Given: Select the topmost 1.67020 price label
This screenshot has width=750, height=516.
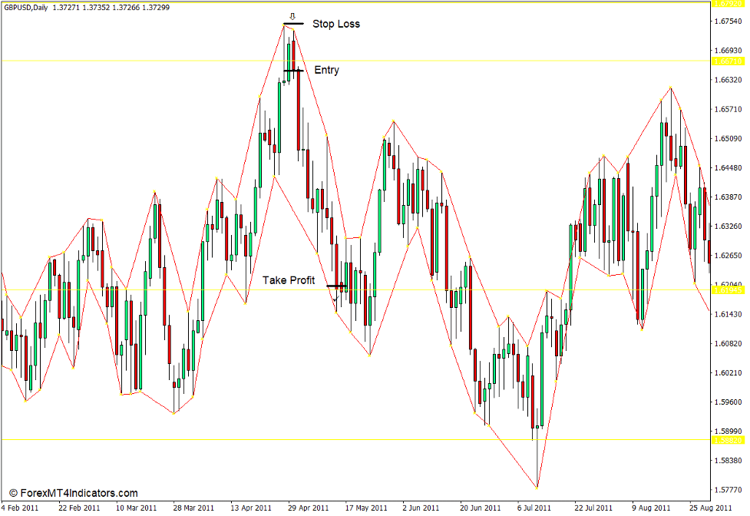Looking at the screenshot, I should point(727,5).
